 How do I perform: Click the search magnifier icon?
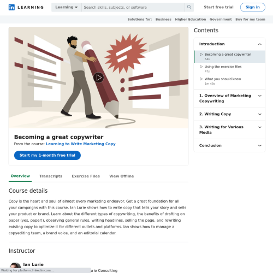189,7
